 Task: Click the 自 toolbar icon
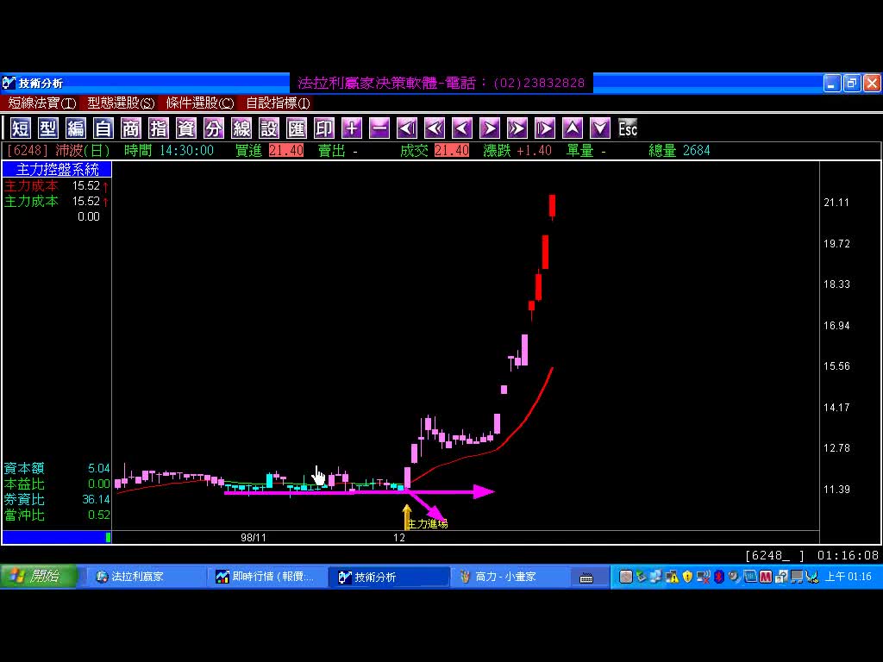coord(103,128)
